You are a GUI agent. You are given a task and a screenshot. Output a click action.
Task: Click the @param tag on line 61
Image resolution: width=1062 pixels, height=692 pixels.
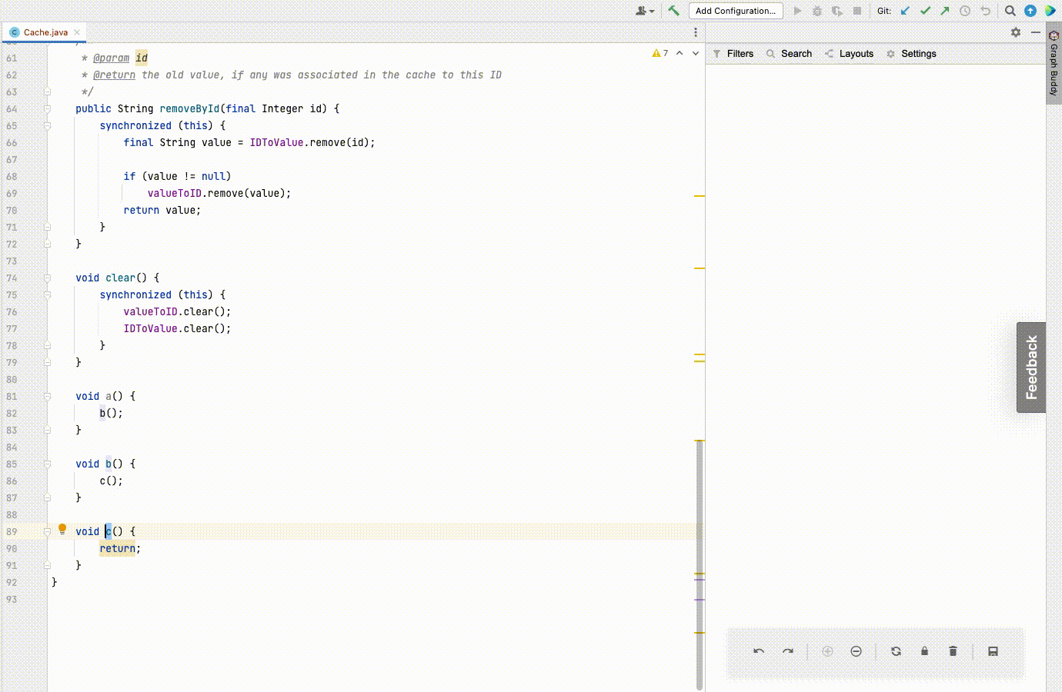[x=111, y=58]
